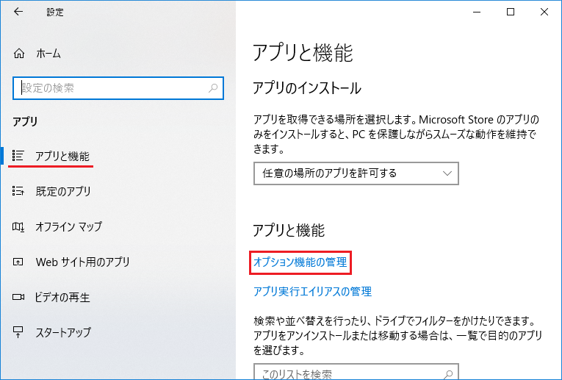Click the ホーム text label in sidebar
This screenshot has height=380, width=562.
tap(48, 54)
